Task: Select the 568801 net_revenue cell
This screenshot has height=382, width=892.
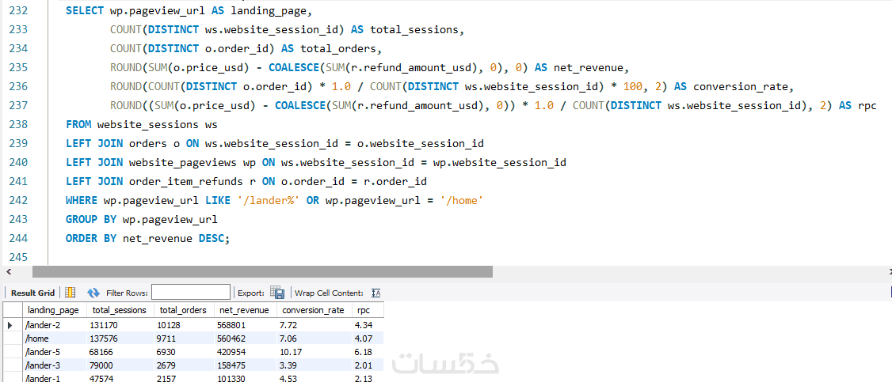Action: tap(245, 325)
